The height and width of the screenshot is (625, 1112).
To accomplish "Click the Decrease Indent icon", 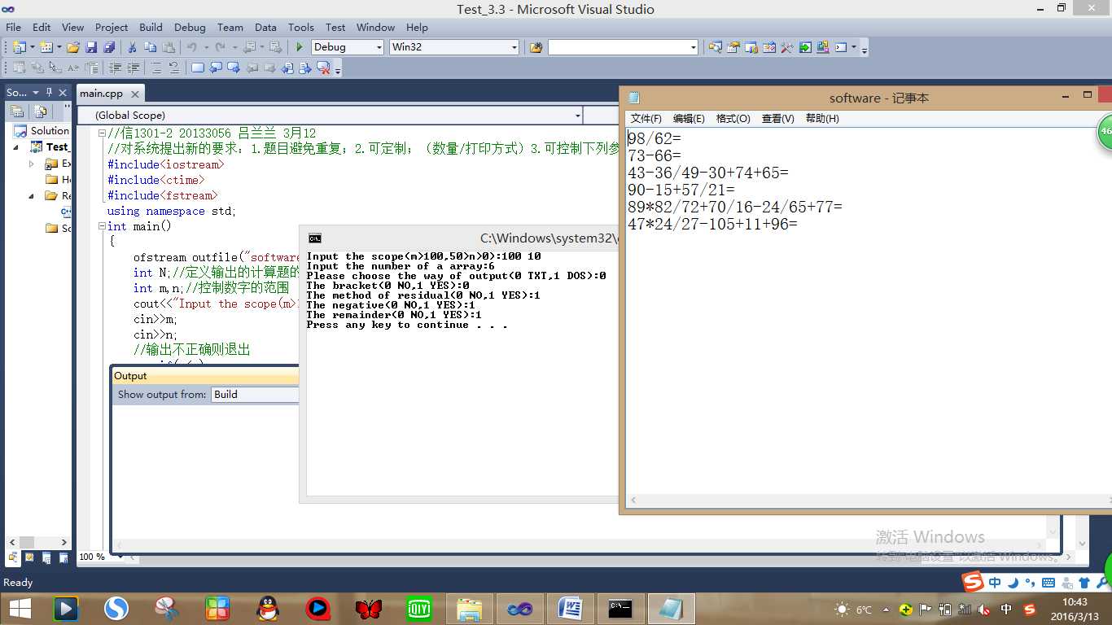I will pyautogui.click(x=116, y=68).
